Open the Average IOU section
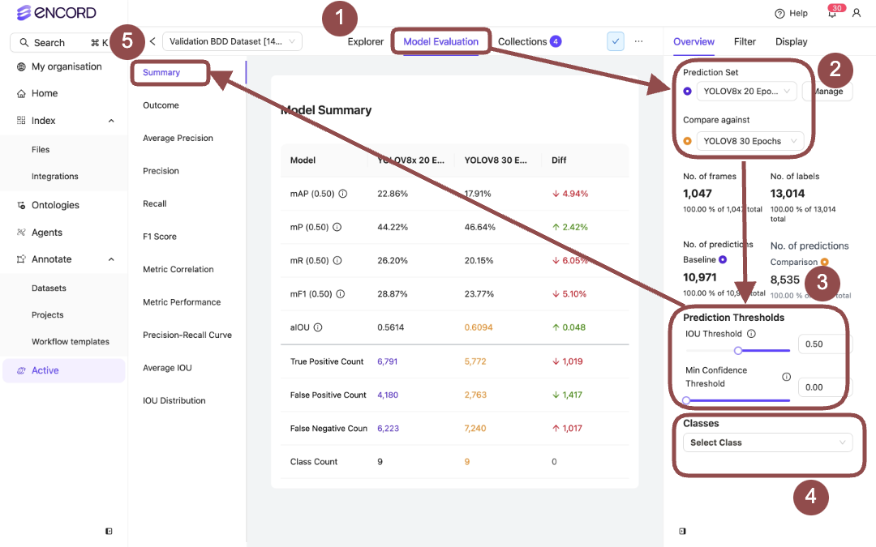Viewport: 876px width, 547px height. (167, 369)
